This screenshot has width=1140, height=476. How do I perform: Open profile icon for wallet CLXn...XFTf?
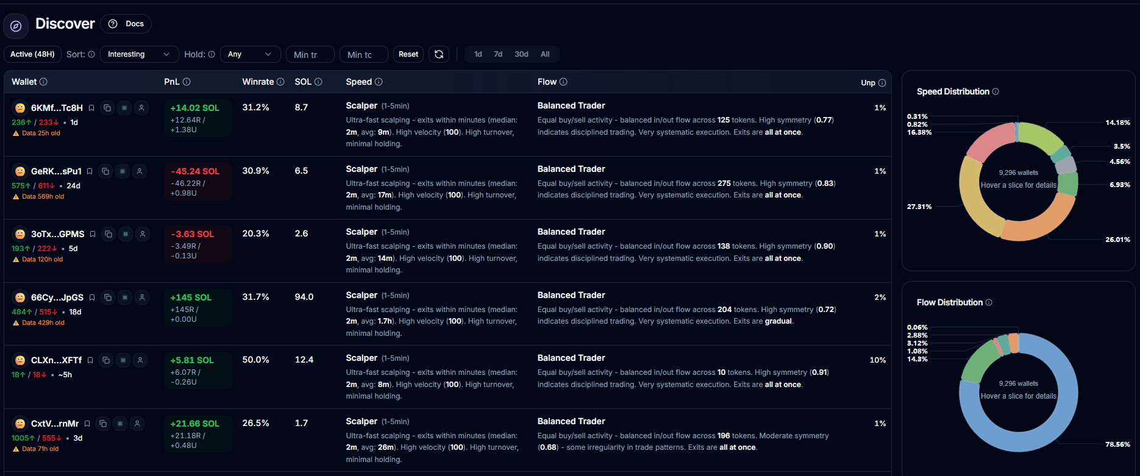pos(140,360)
